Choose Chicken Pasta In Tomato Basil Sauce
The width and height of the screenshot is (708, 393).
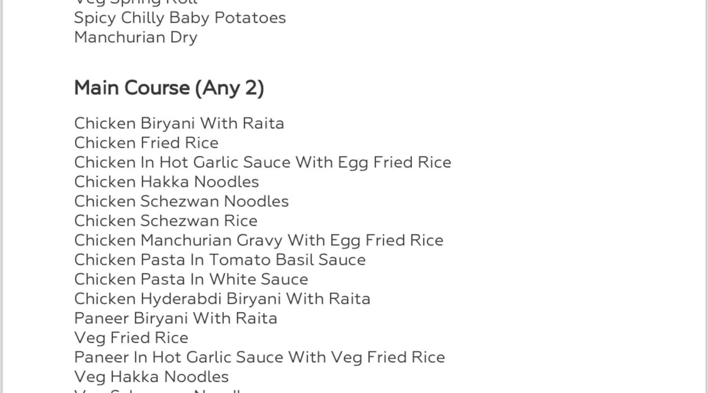[220, 260]
